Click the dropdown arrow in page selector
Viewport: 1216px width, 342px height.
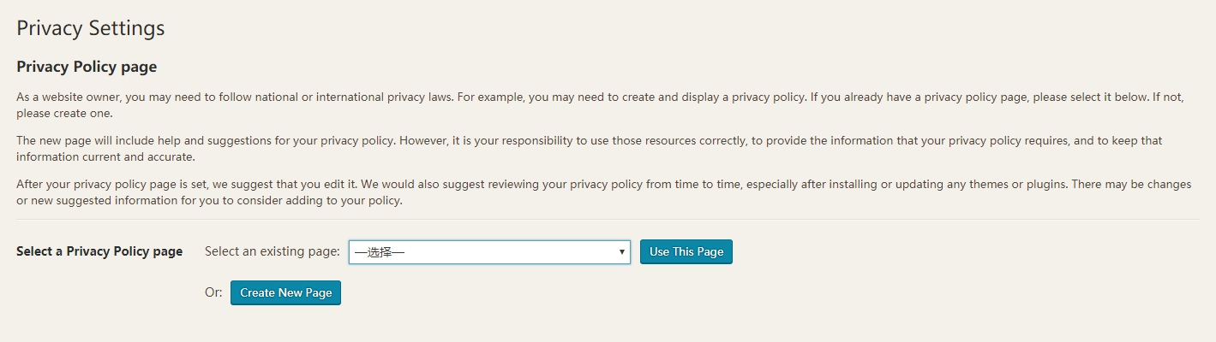621,252
